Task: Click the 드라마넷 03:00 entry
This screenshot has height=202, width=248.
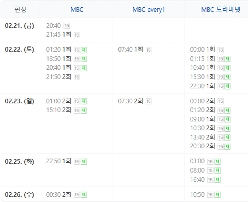Action: point(197,161)
